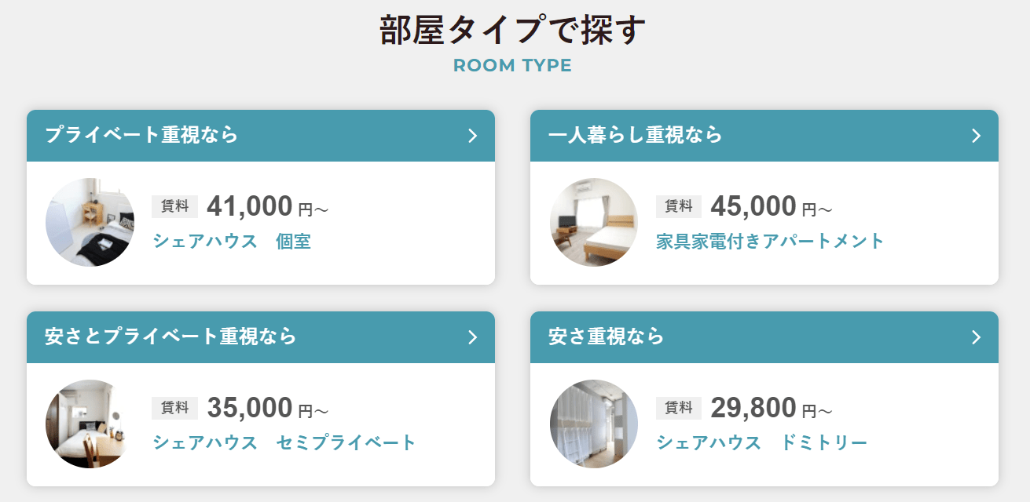This screenshot has height=502, width=1030.
Task: Open the ドミトリー room circular photo
Action: pos(594,424)
